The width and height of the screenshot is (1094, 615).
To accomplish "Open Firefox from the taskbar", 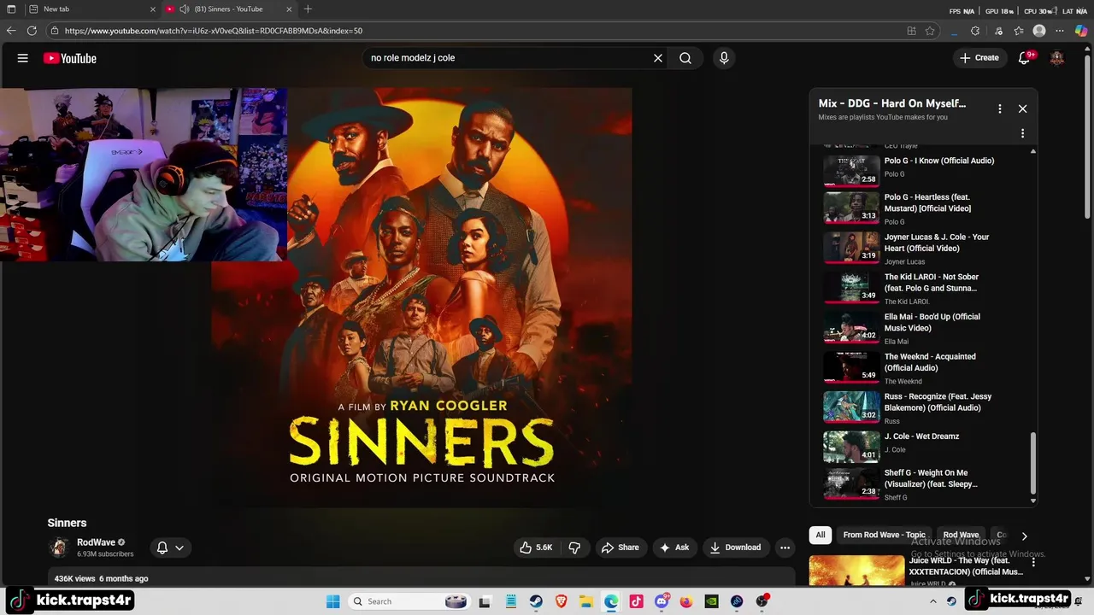I will coord(686,601).
